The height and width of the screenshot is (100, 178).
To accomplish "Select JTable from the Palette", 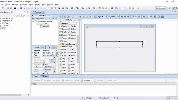I will point(63,71).
